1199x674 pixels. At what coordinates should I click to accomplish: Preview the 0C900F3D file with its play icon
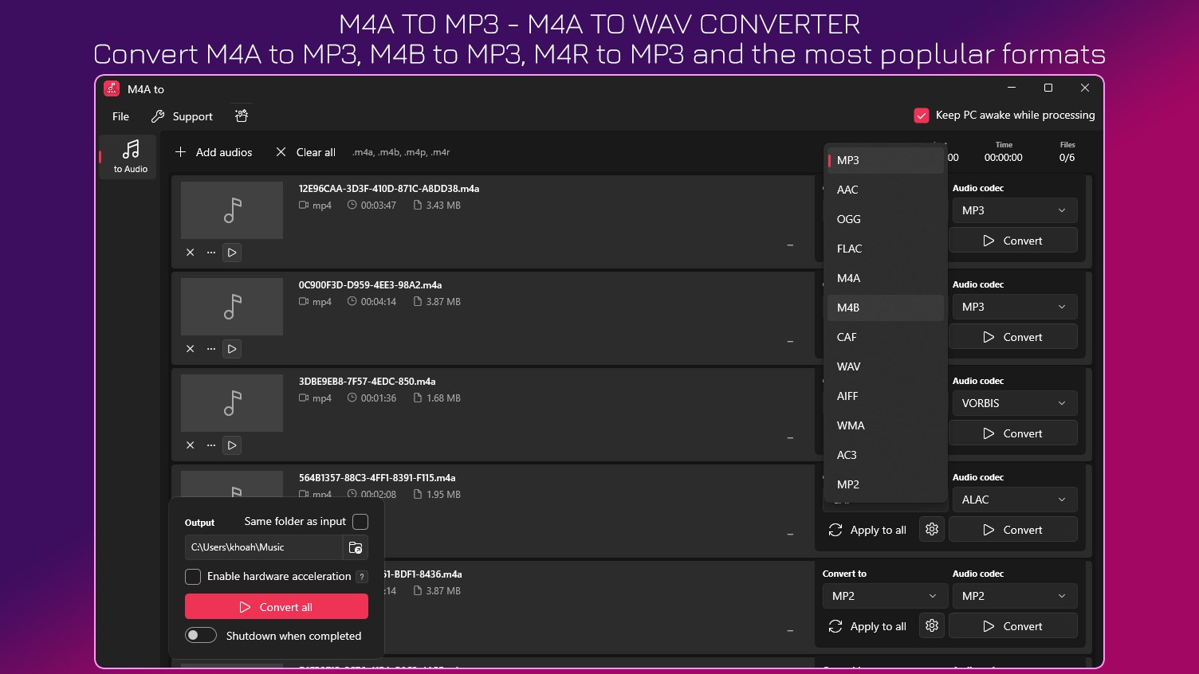232,348
